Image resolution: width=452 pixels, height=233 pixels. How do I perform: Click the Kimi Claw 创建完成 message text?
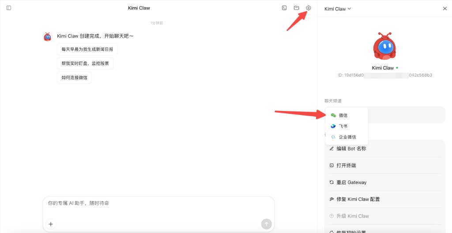pos(95,36)
